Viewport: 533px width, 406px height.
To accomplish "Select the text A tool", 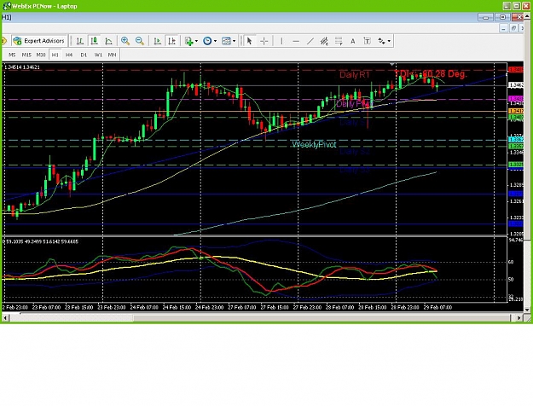I will pyautogui.click(x=353, y=41).
